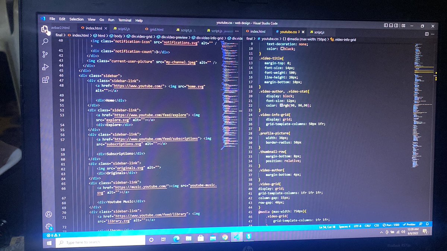Click 'Ln 54, Col 18' in status bar
The width and height of the screenshot is (447, 251).
327,227
